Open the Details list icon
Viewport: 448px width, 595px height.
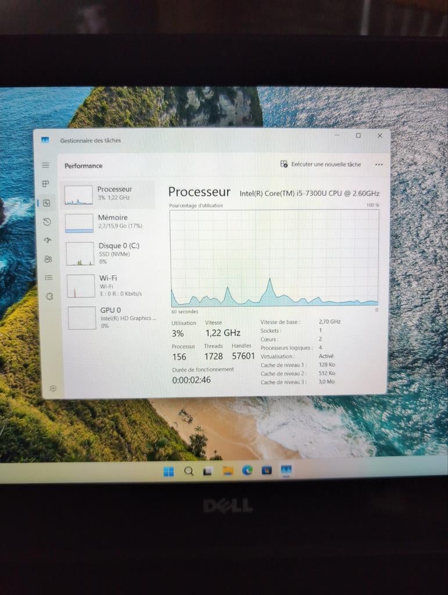pos(49,277)
